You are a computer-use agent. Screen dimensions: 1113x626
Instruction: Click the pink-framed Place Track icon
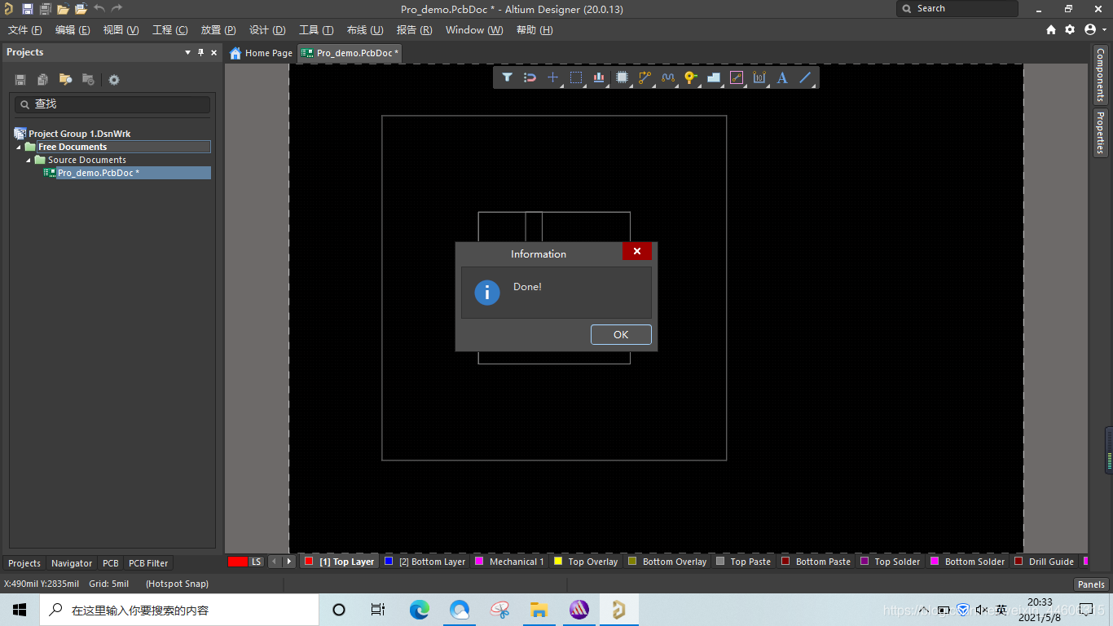point(737,77)
